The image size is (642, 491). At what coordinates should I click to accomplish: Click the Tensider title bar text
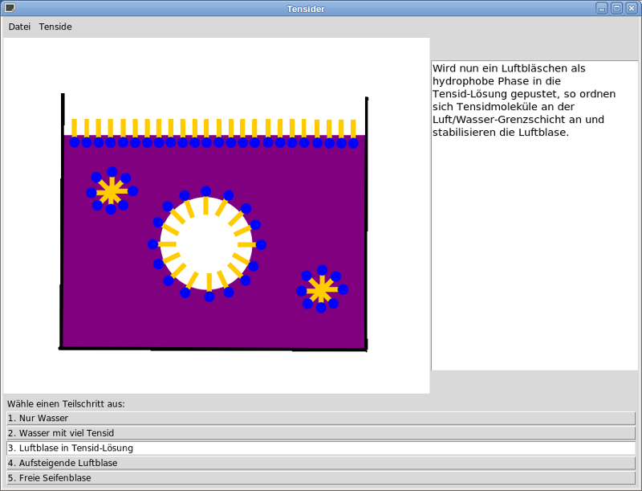306,9
